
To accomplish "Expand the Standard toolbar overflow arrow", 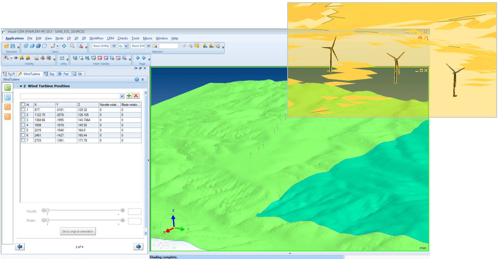I will coord(18,47).
